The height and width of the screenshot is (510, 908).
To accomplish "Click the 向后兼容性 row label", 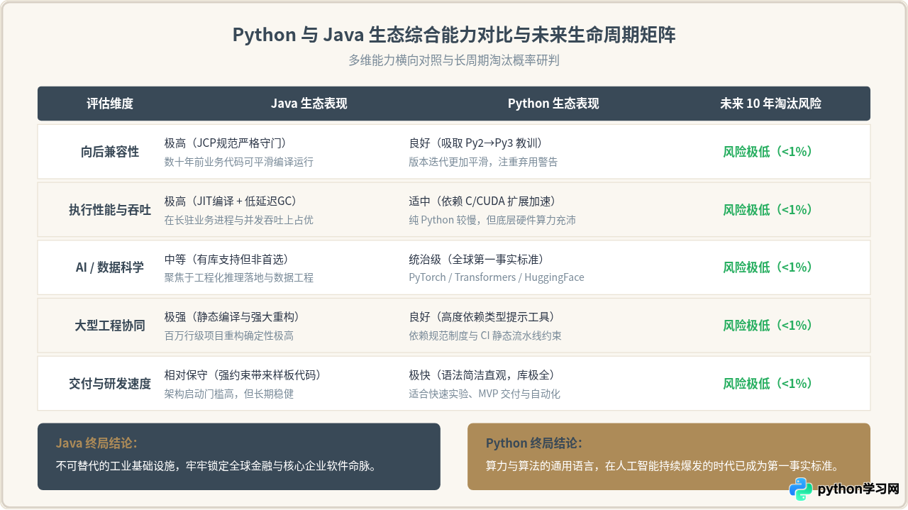I will pos(110,152).
